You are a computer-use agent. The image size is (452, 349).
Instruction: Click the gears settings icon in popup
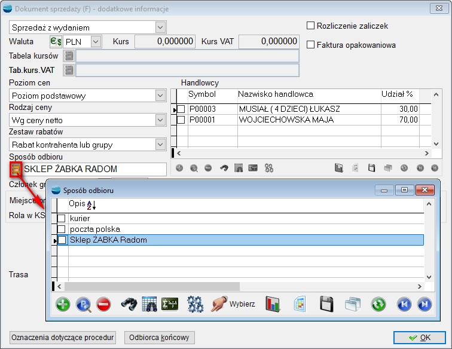(x=196, y=304)
